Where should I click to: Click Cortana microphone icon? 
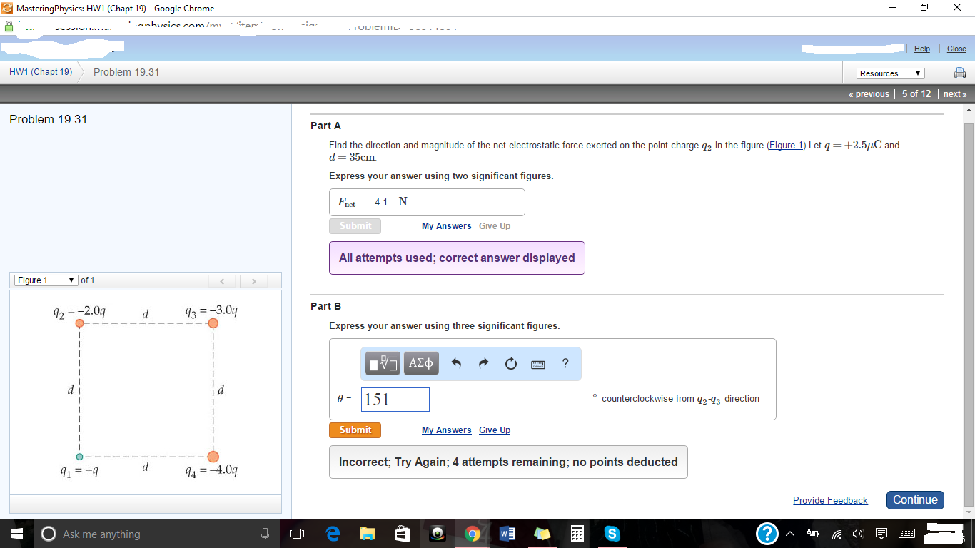click(265, 534)
